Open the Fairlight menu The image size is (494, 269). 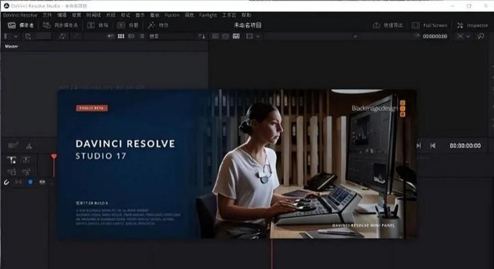[x=208, y=15]
